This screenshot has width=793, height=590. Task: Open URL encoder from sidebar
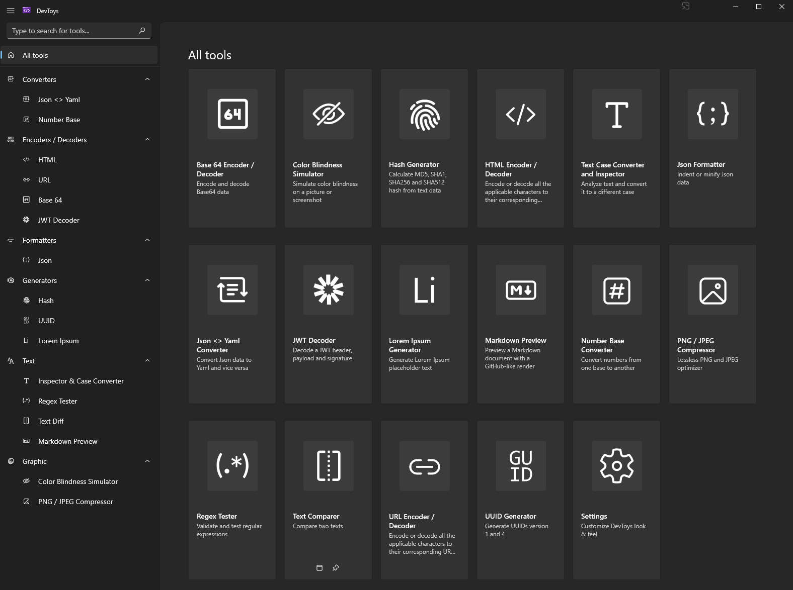pyautogui.click(x=80, y=180)
